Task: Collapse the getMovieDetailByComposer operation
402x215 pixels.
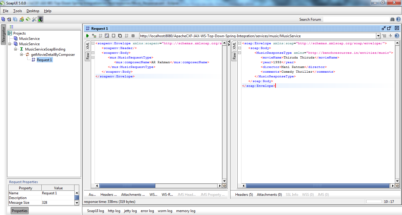Action: (x=21, y=54)
